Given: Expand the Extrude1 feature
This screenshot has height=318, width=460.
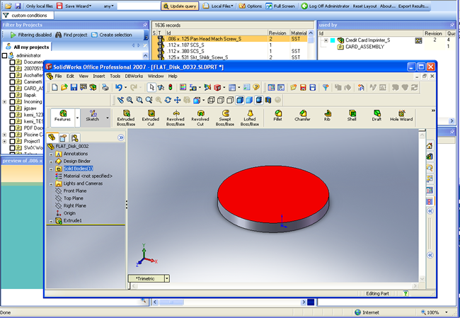Looking at the screenshot, I should (51, 221).
